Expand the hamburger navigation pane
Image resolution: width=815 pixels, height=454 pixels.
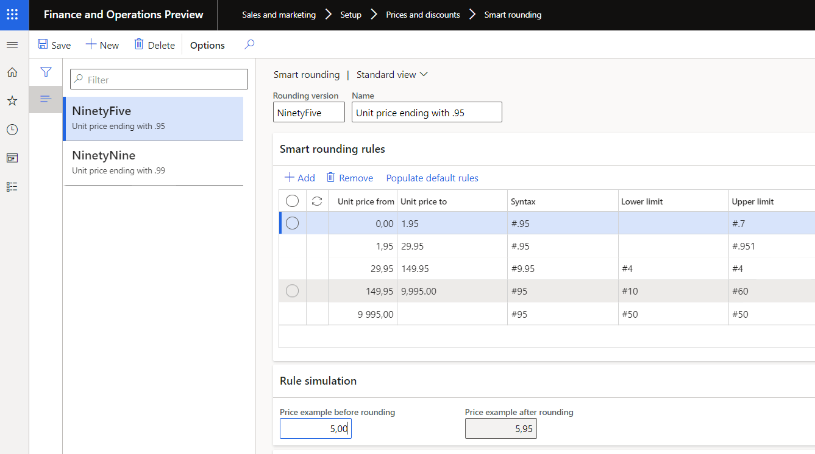(12, 45)
